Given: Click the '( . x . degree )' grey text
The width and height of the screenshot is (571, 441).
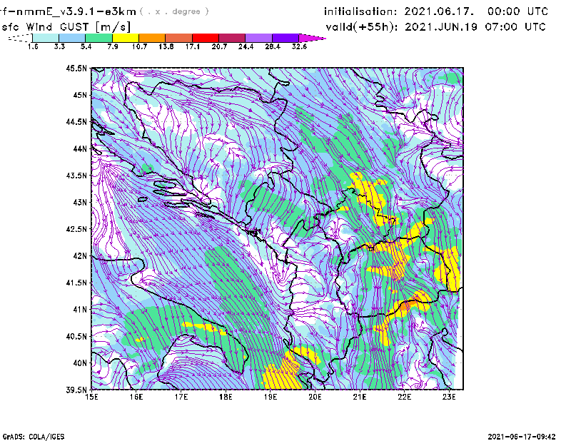Looking at the screenshot, I should point(174,11).
